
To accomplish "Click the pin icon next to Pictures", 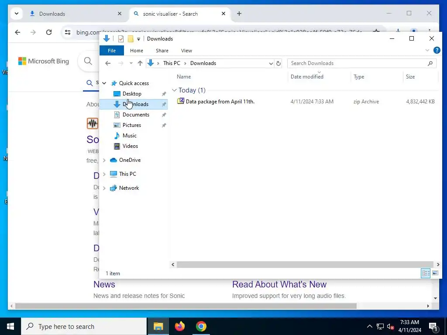I will coord(164,125).
